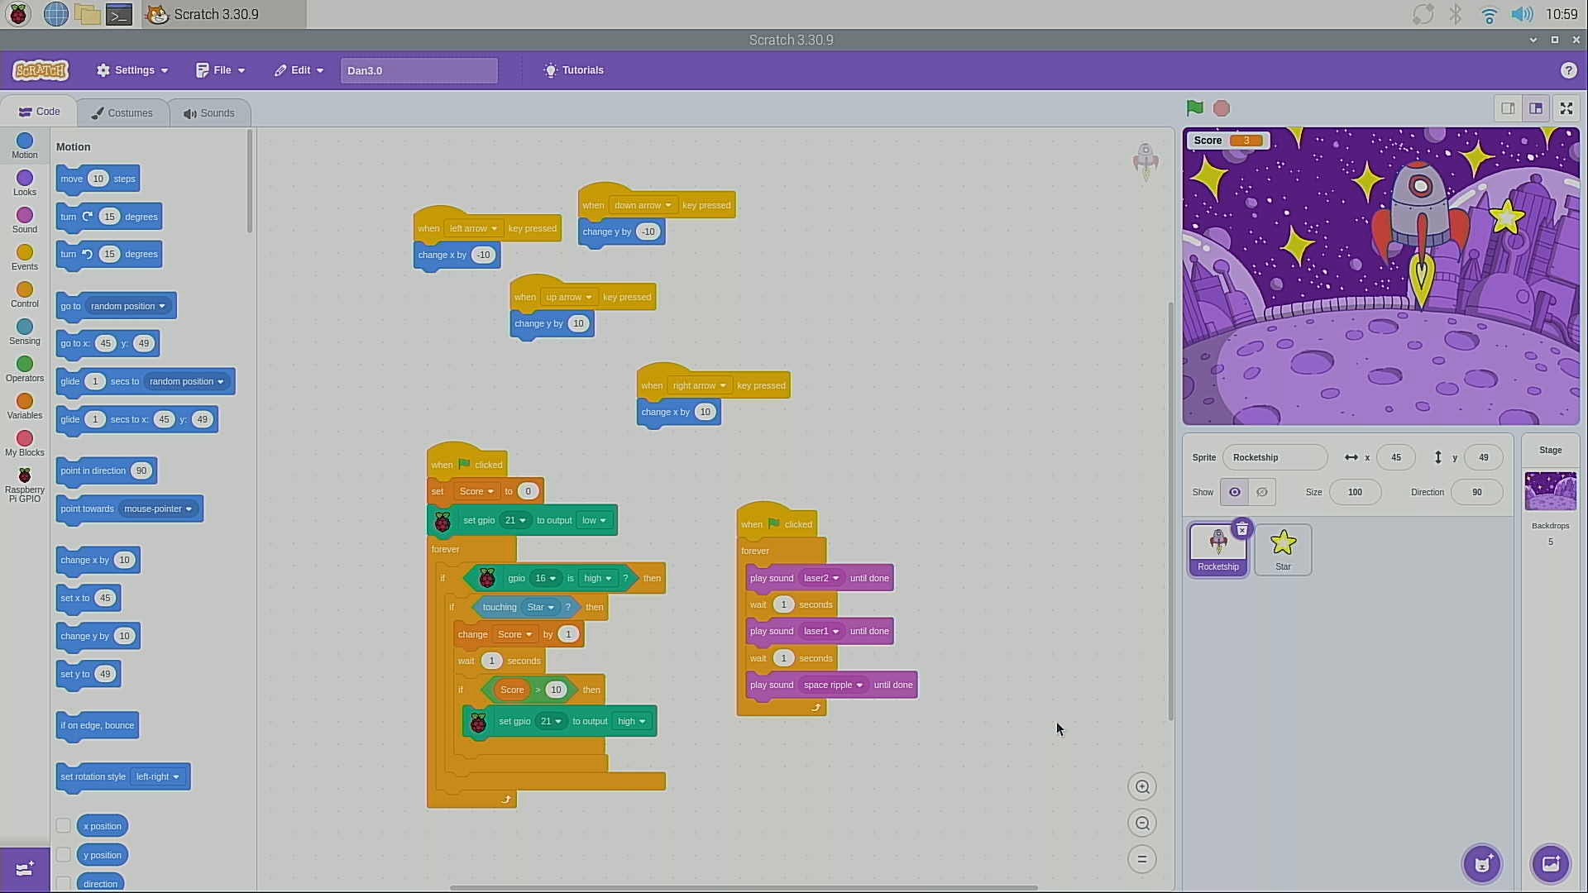Open the Tutorials link
The height and width of the screenshot is (893, 1588).
(x=573, y=70)
